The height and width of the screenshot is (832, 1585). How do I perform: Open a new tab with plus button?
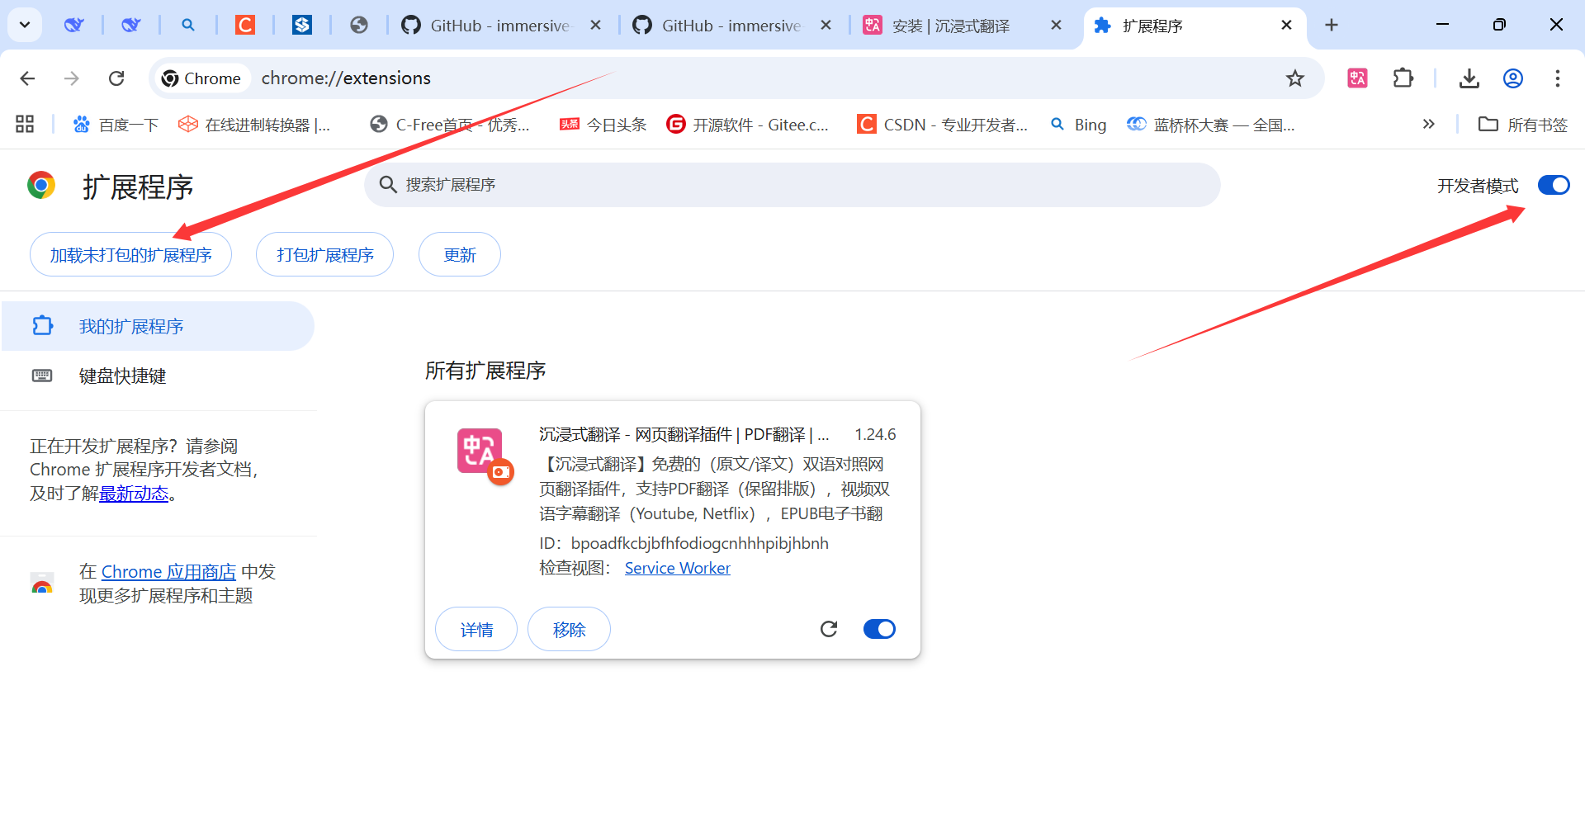1332,25
